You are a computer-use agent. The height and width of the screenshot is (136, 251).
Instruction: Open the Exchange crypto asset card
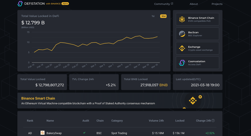click(x=197, y=48)
